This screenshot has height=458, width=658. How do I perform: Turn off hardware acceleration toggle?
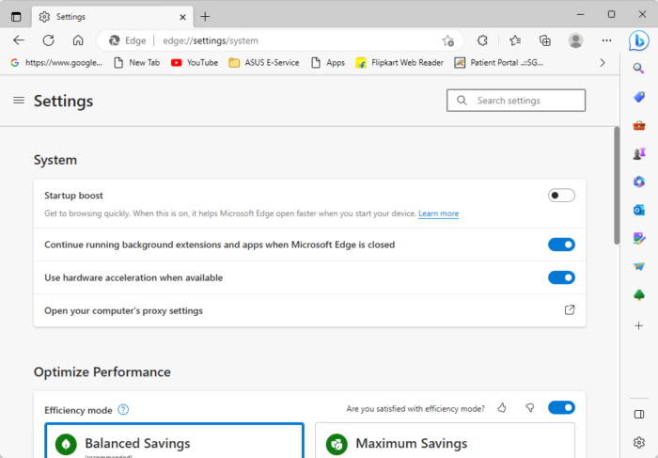[561, 277]
